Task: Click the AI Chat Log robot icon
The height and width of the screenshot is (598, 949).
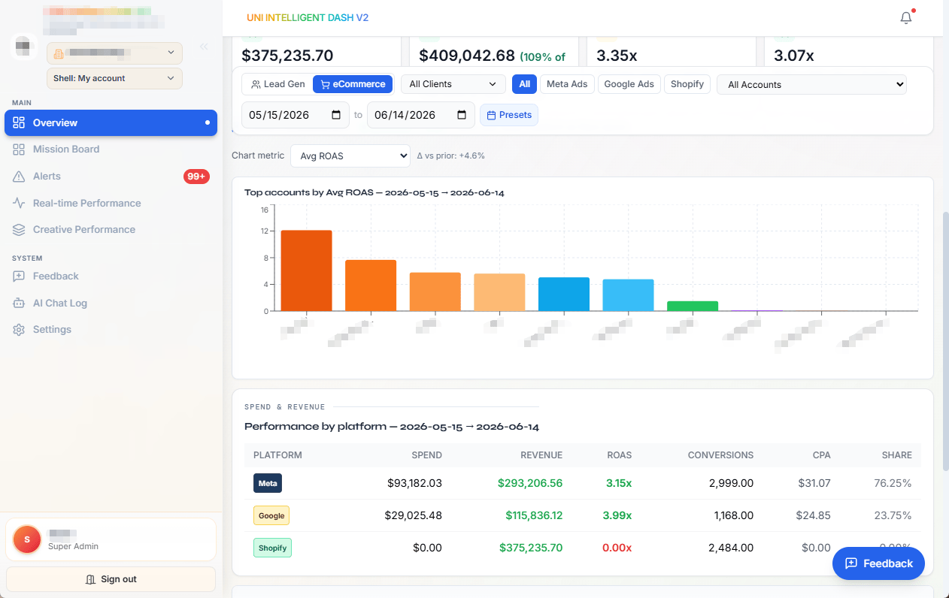Action: [19, 303]
